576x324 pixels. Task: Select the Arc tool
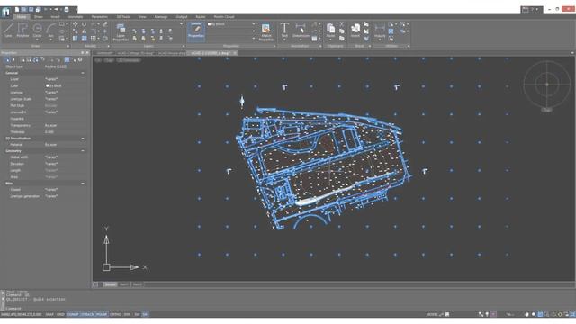click(51, 30)
